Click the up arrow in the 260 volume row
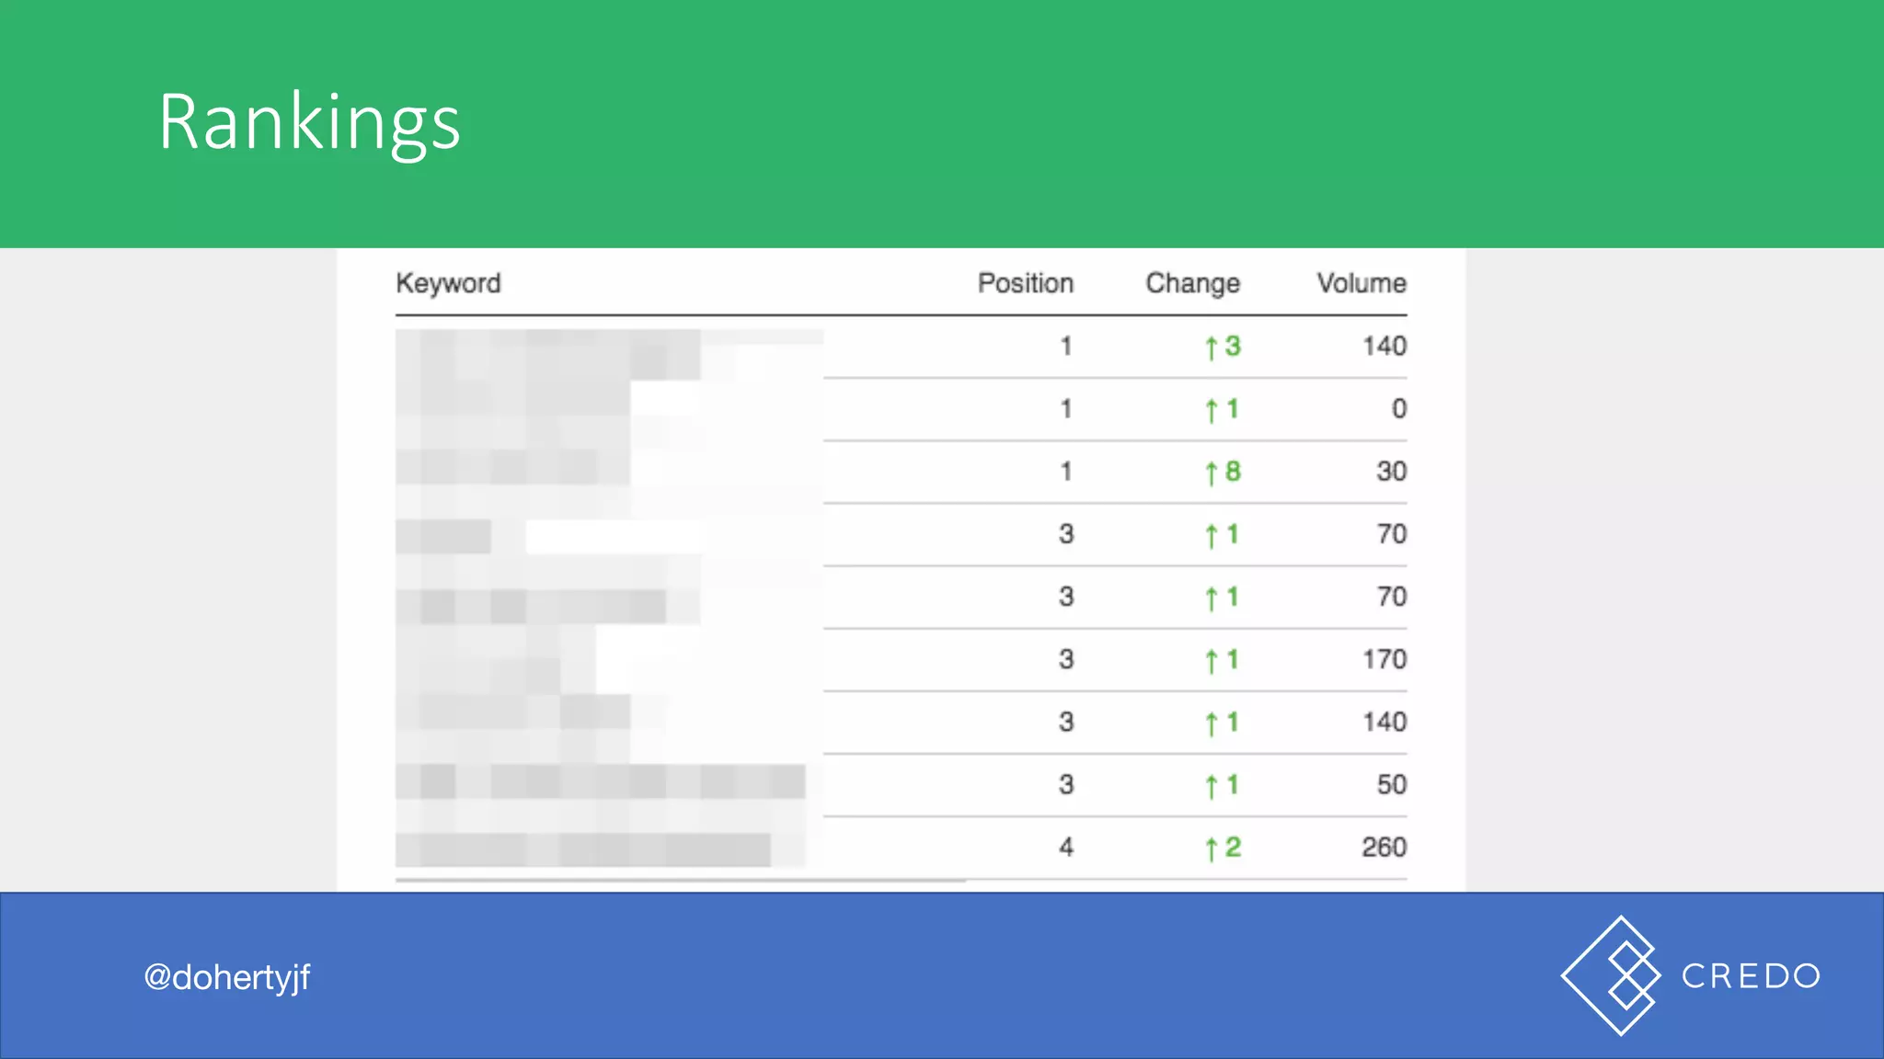Image resolution: width=1884 pixels, height=1059 pixels. (x=1211, y=848)
